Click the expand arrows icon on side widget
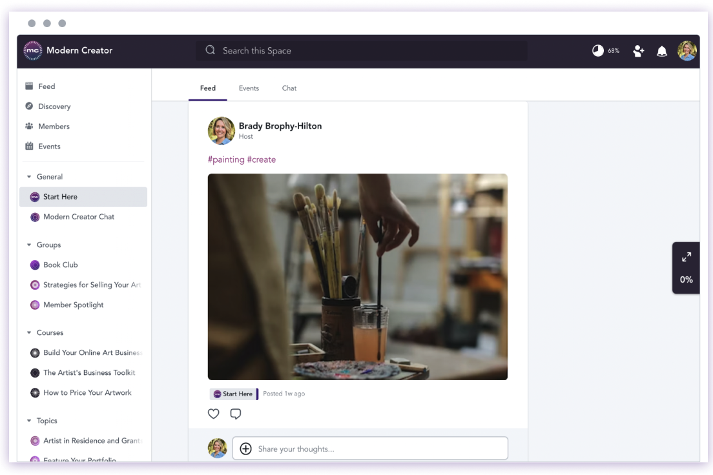Screen dimensions: 713x475 click(686, 258)
